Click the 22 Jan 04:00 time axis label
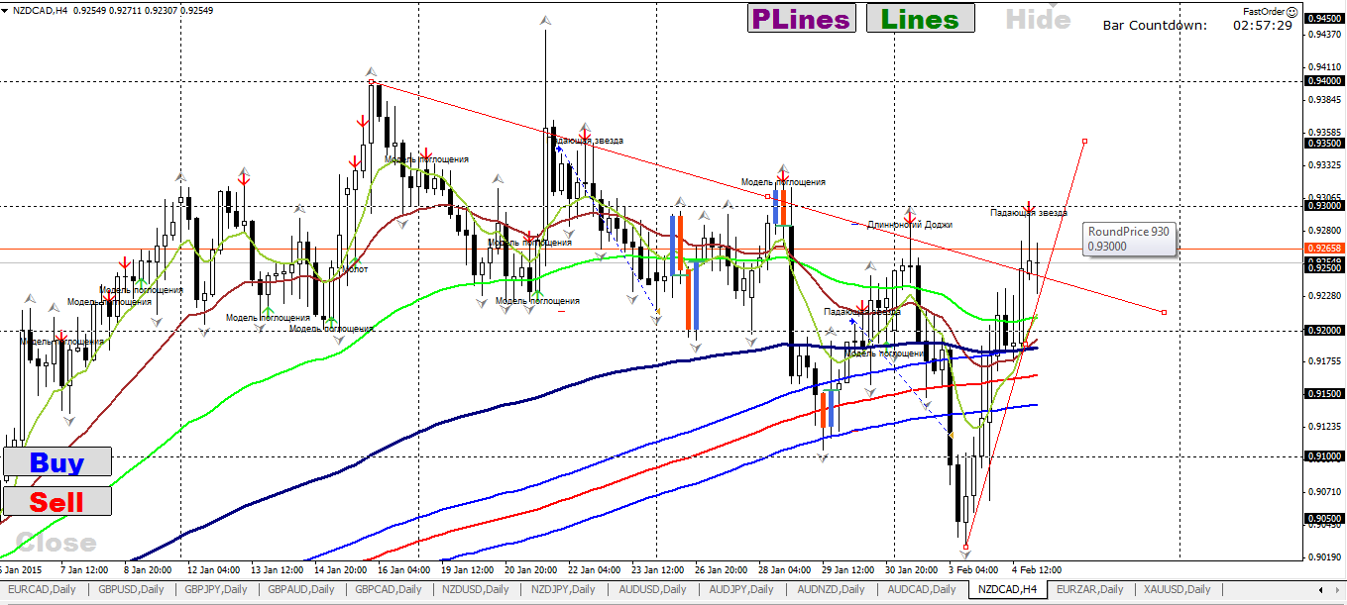Image resolution: width=1347 pixels, height=605 pixels. (x=592, y=571)
